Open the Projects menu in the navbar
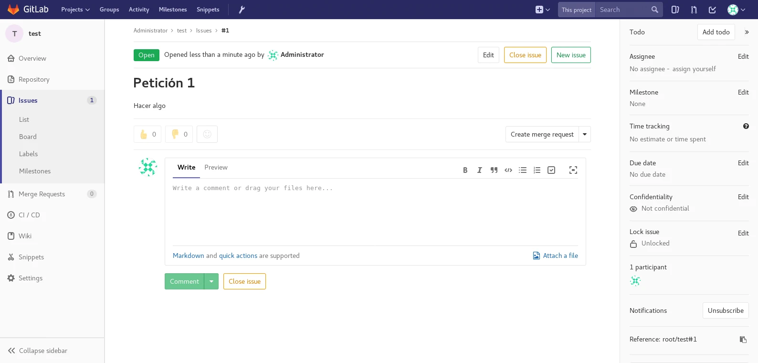758x363 pixels. coord(75,10)
